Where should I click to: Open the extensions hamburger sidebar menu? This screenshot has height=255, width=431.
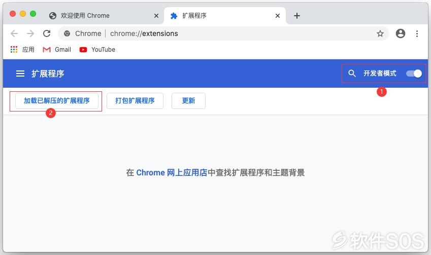pos(20,74)
